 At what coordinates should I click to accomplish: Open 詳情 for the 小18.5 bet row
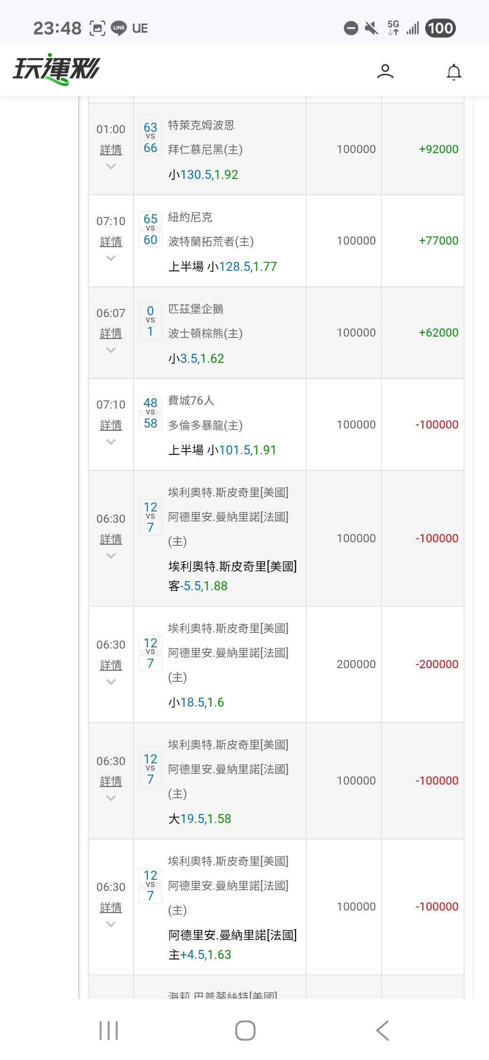111,665
